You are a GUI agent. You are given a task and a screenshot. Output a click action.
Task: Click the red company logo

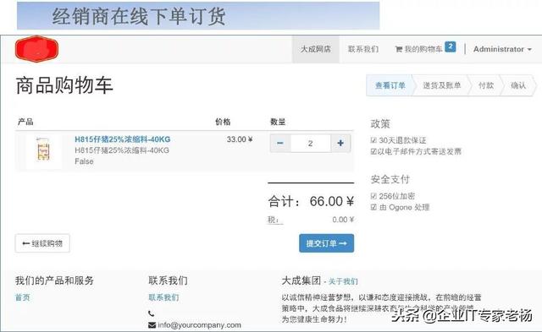[36, 49]
